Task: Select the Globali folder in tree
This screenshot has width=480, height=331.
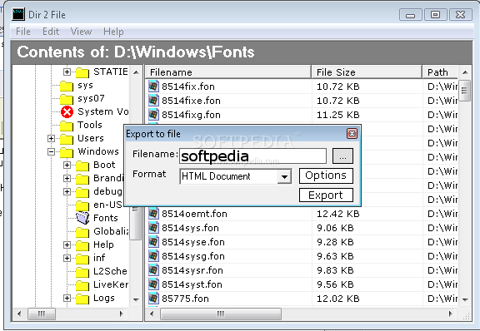Action: click(111, 231)
